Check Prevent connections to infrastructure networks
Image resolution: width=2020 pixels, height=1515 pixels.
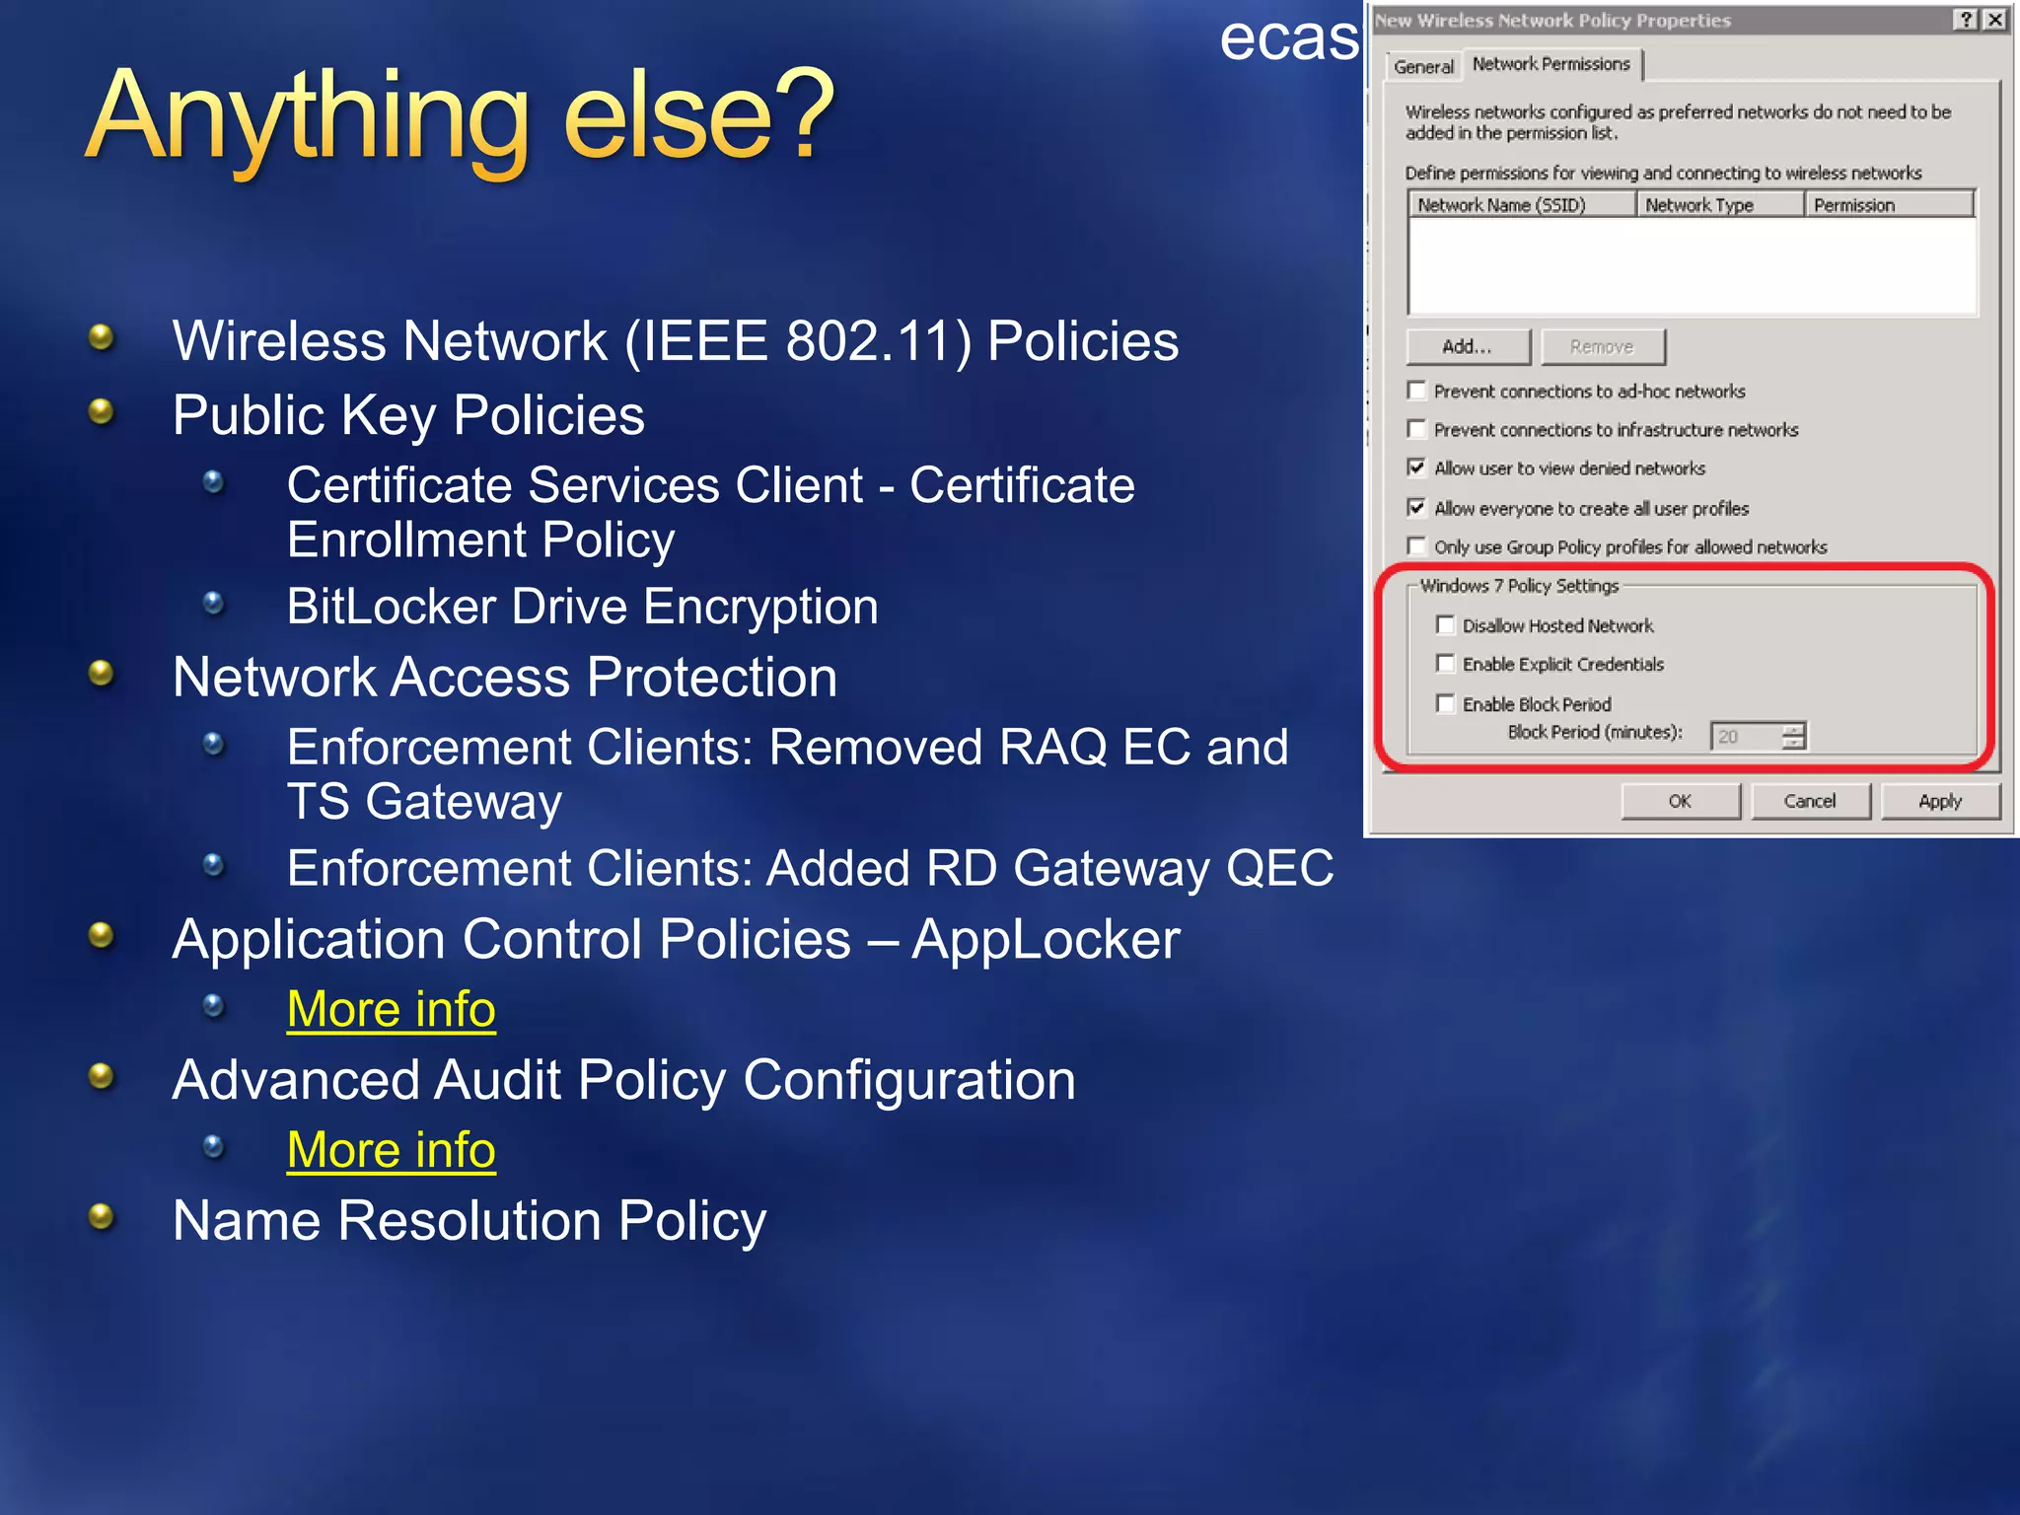click(x=1417, y=429)
